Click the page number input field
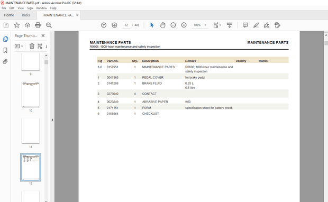 tap(126, 25)
